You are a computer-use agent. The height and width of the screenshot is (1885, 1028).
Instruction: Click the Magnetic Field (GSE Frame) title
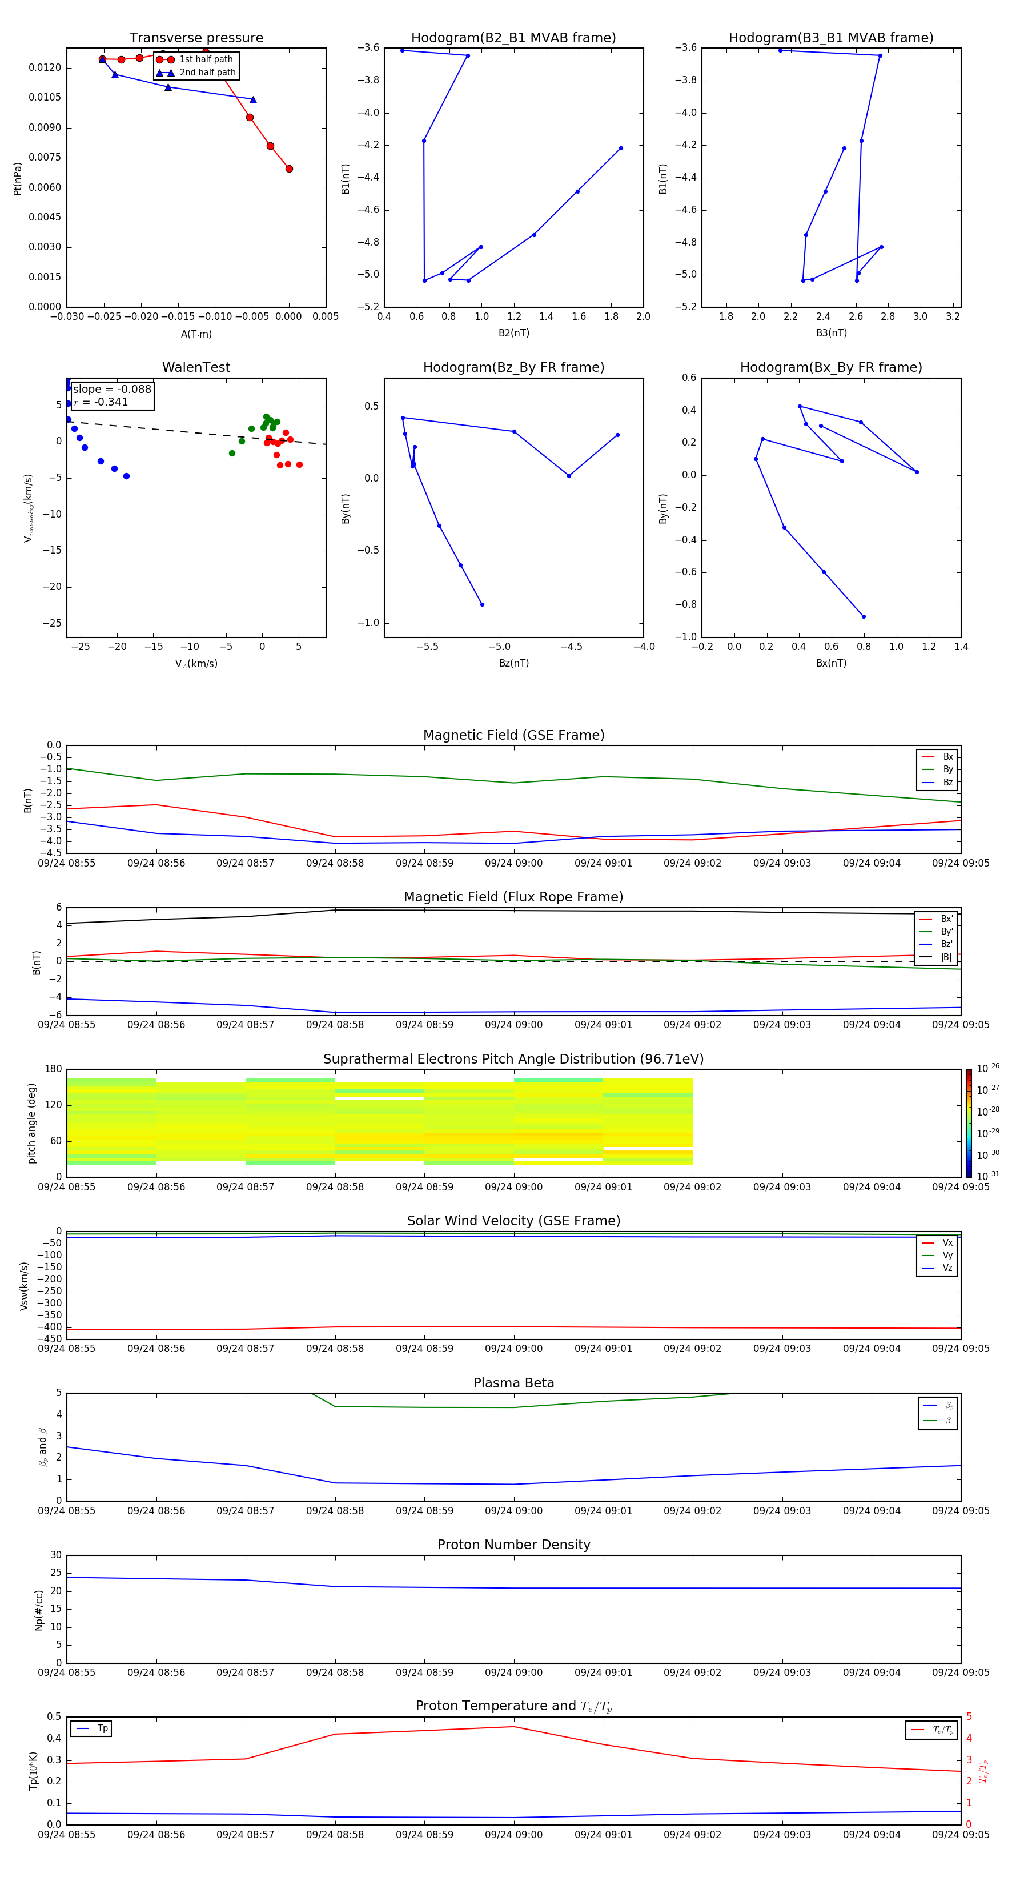click(513, 735)
